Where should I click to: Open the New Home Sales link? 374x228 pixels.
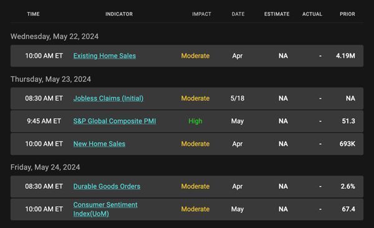coord(99,144)
